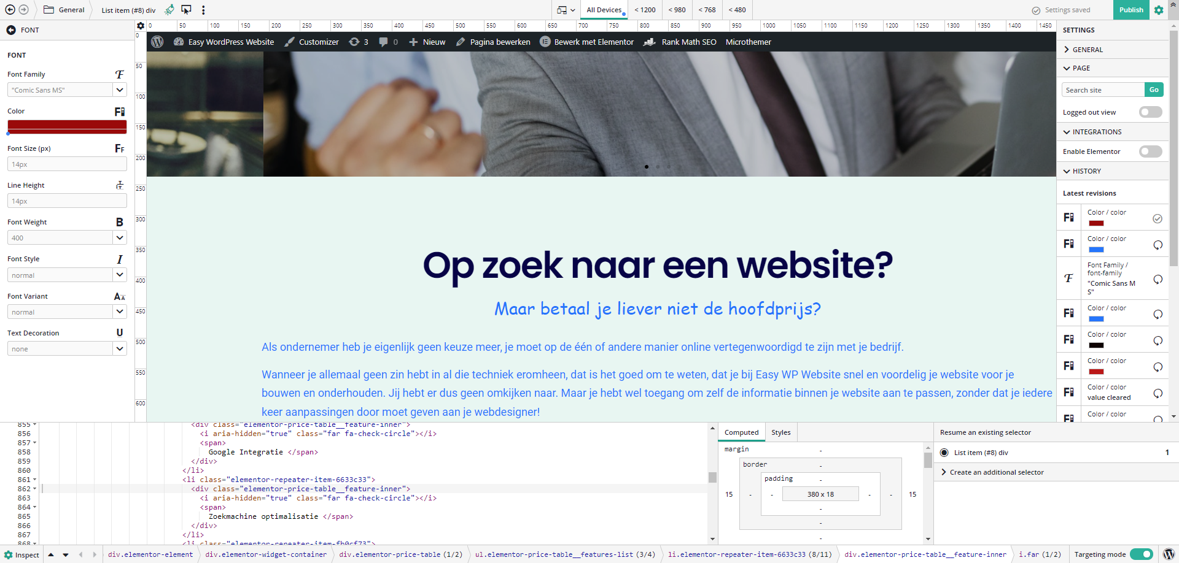This screenshot has height=563, width=1179.
Task: Select the List item (#8) div radio button
Action: pyautogui.click(x=944, y=453)
